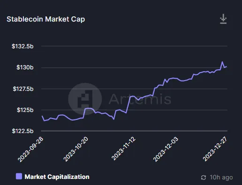Click the 2023-10-20 date label
Viewport: 242px width, 185px height.
click(x=76, y=149)
